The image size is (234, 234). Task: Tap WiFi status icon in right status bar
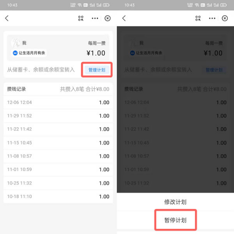click(x=197, y=5)
